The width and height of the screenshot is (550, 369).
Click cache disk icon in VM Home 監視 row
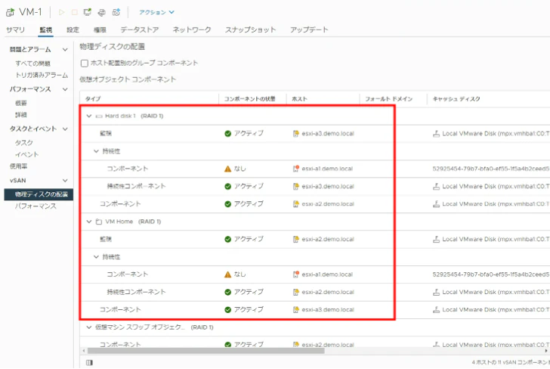[436, 239]
